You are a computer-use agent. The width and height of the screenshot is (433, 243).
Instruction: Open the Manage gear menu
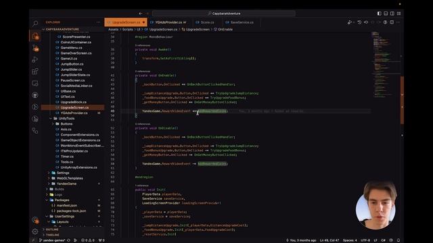35,232
